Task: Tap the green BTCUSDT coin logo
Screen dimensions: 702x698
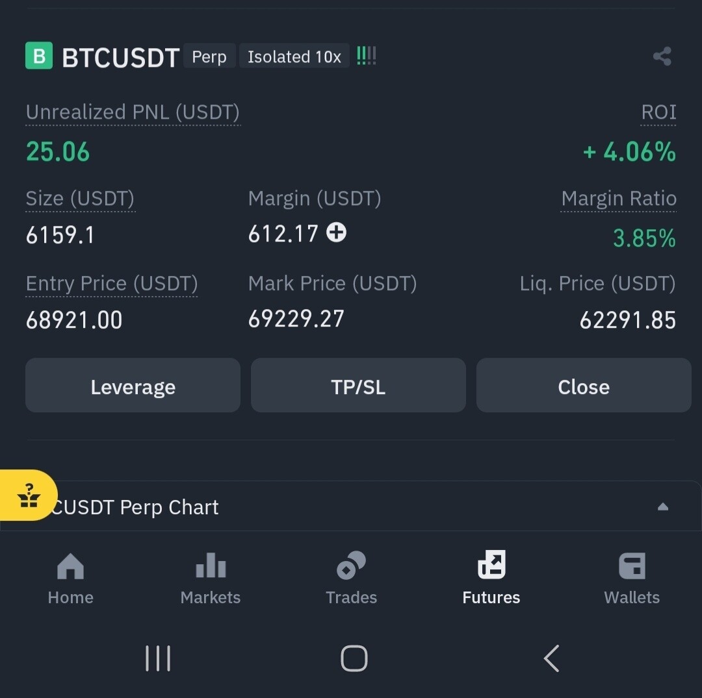Action: point(39,56)
